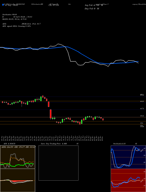146x192 pixels.
Task: Click the 'Avg Vol: 4.756 M' text
Action: click(x=94, y=5)
